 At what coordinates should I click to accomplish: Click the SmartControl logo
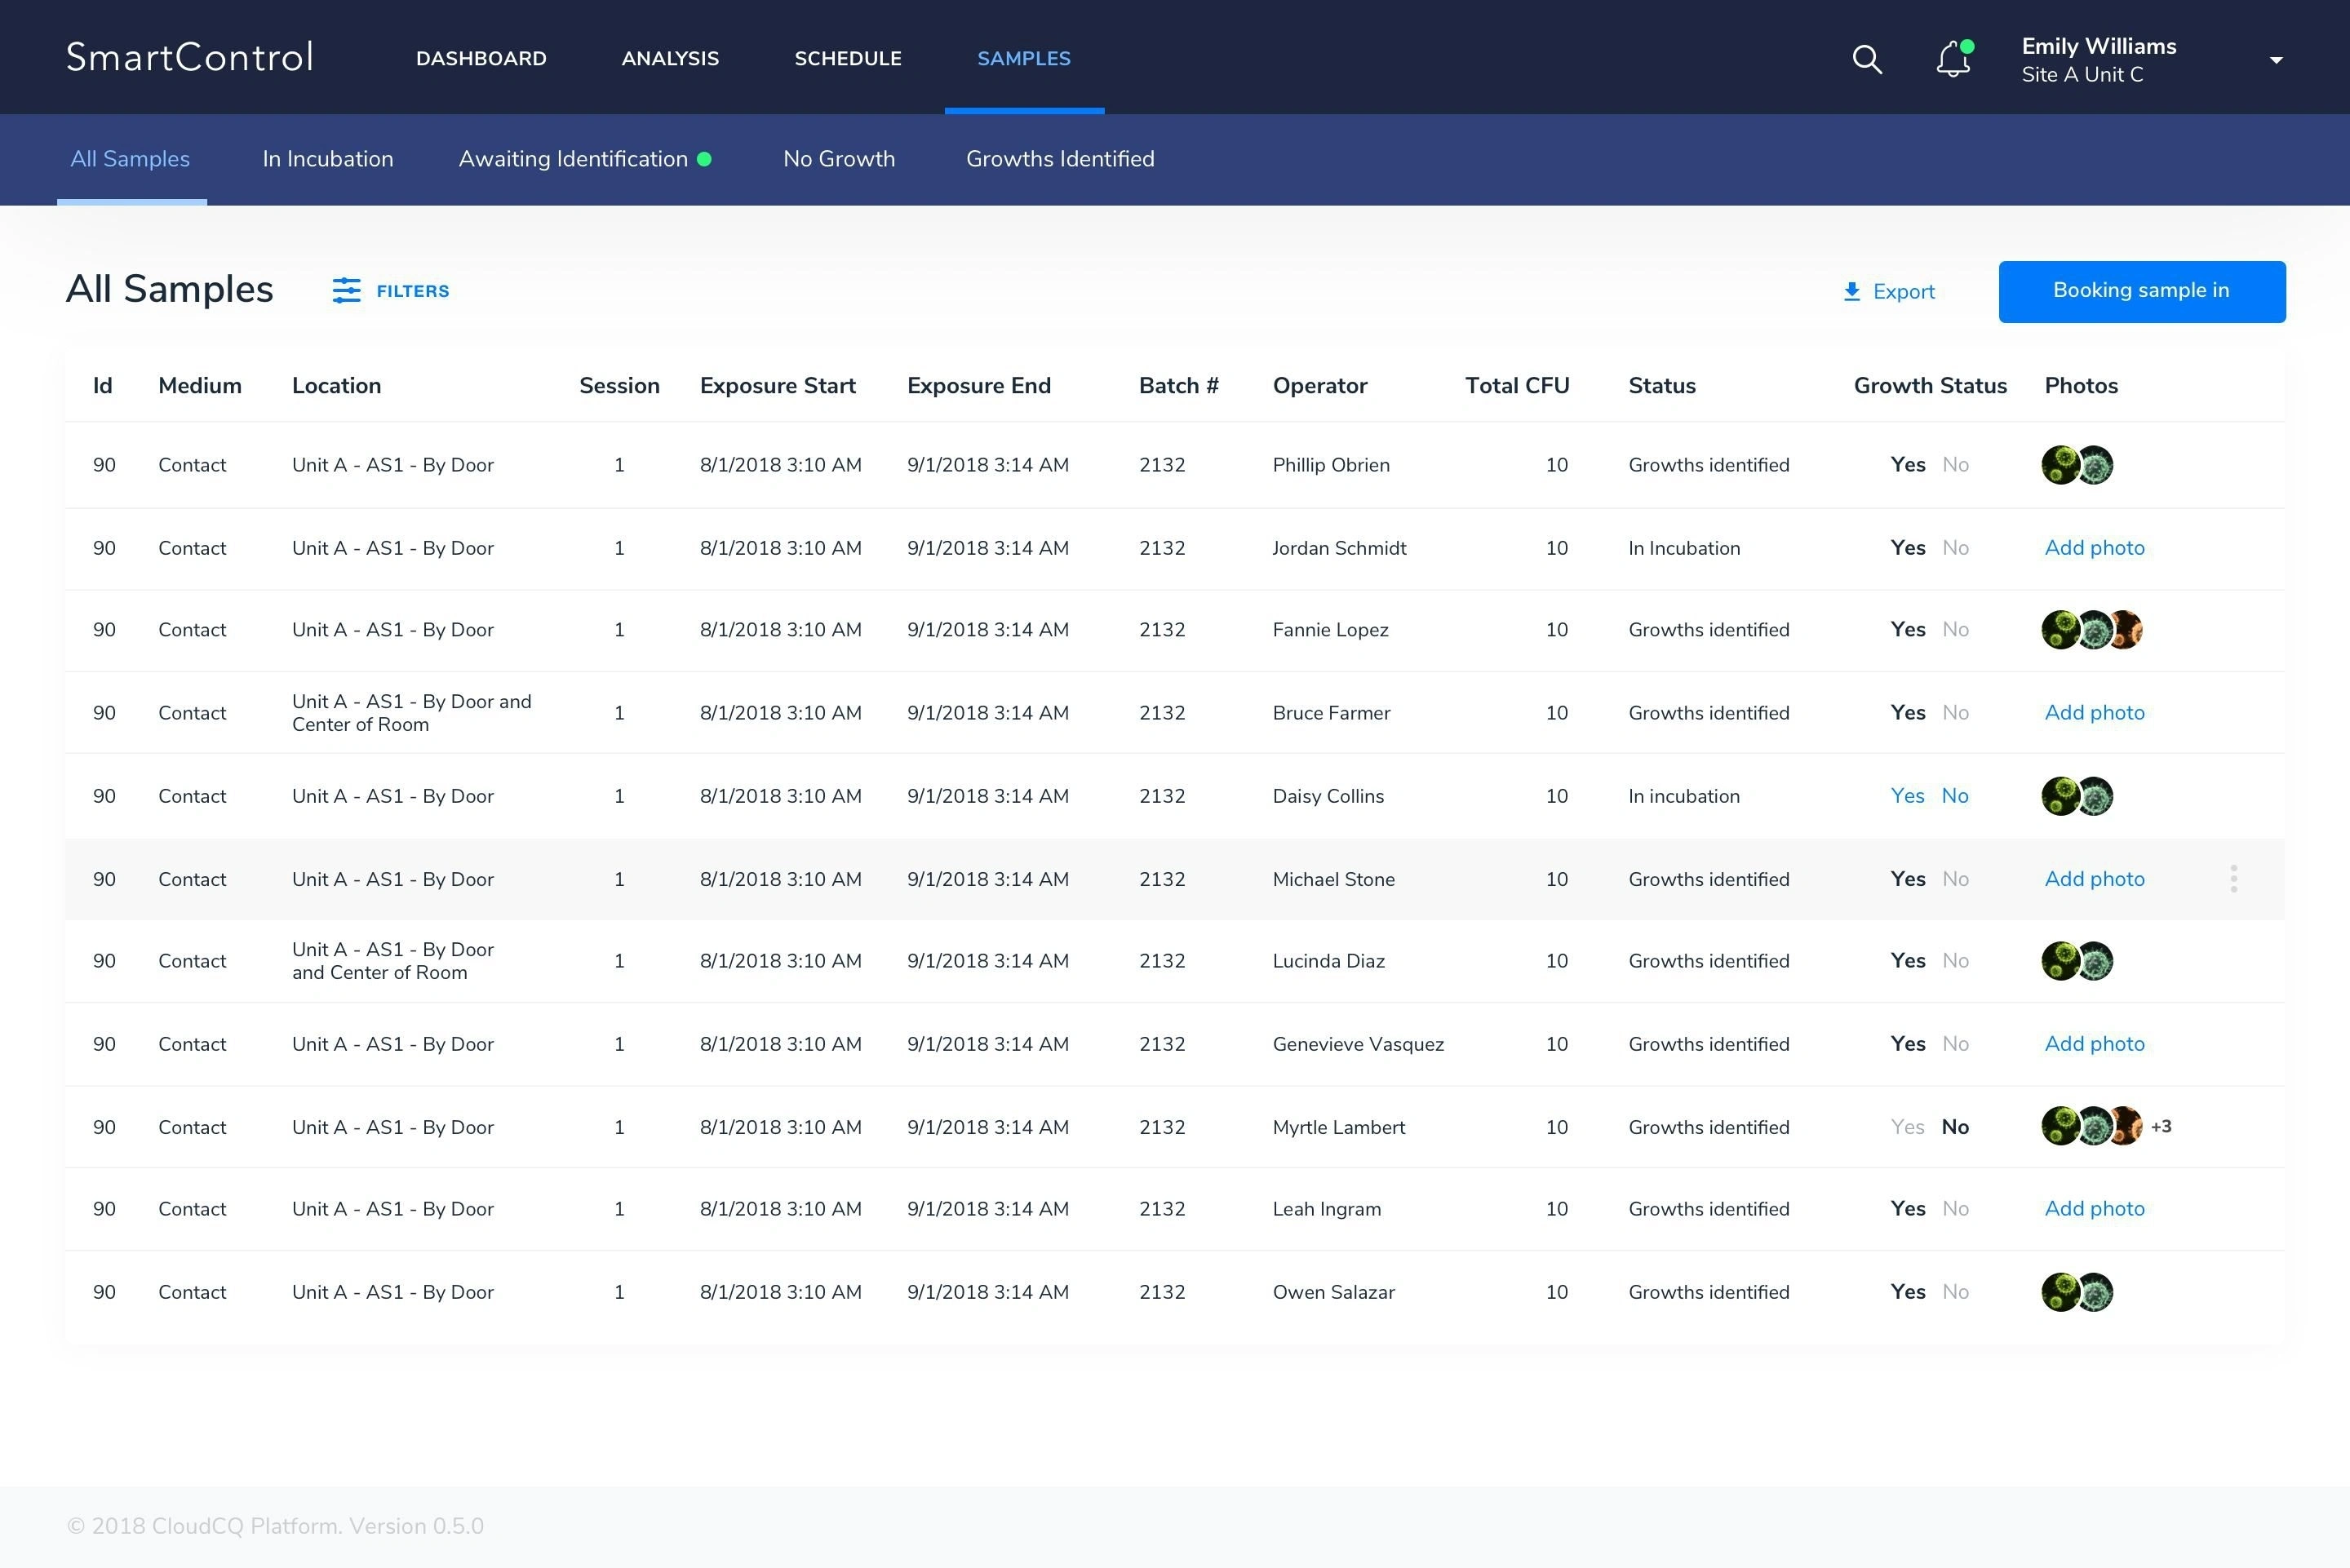tap(190, 57)
